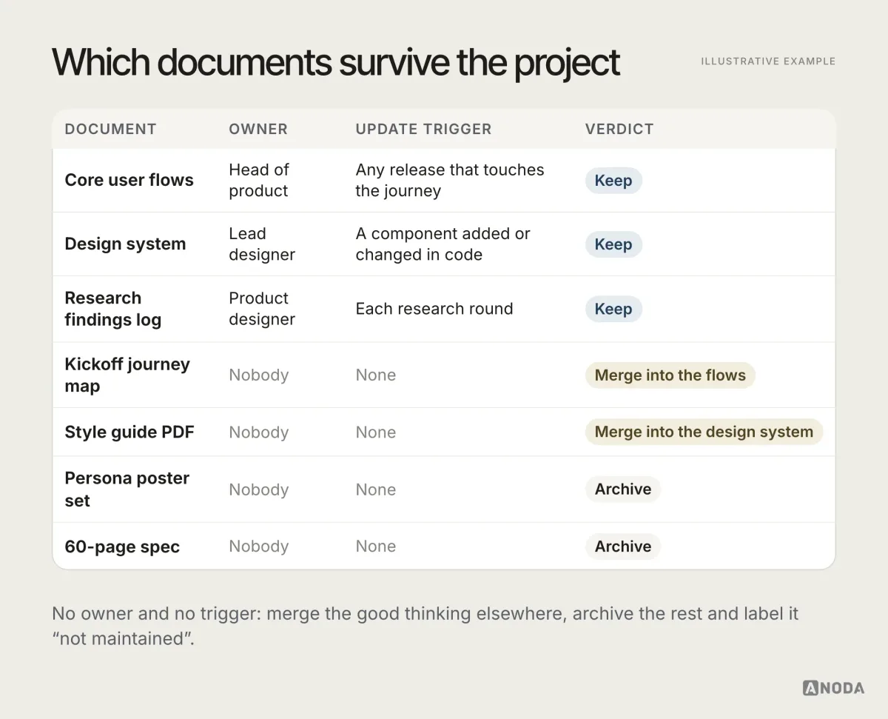888x719 pixels.
Task: Select the VERDICT column header
Action: point(619,129)
